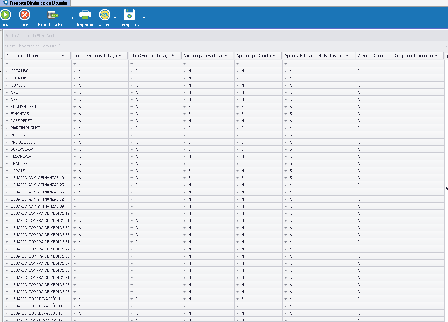448x322 pixels.
Task: Click the red Cancelar icon
Action: click(x=25, y=15)
